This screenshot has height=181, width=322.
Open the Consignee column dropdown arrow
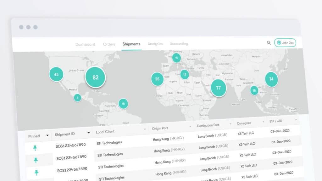(263, 122)
